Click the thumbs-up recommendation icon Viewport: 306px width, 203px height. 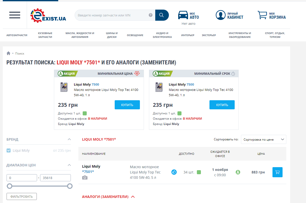pos(174,172)
